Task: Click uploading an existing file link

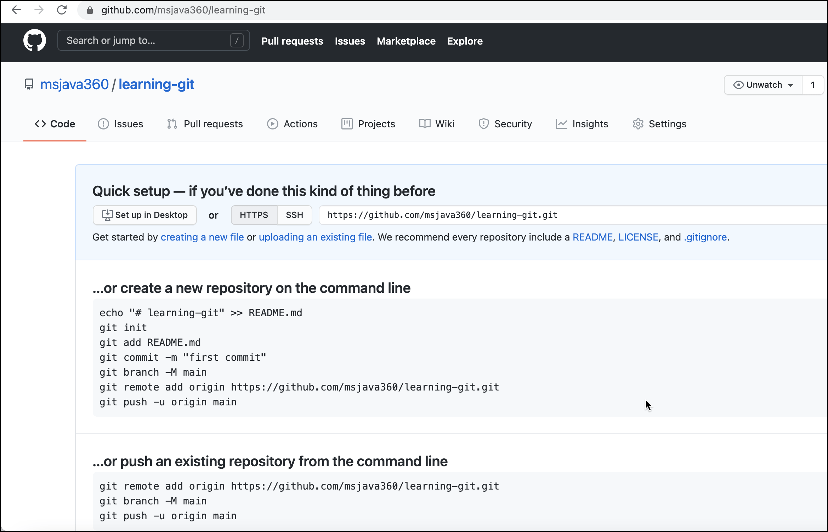Action: point(315,237)
